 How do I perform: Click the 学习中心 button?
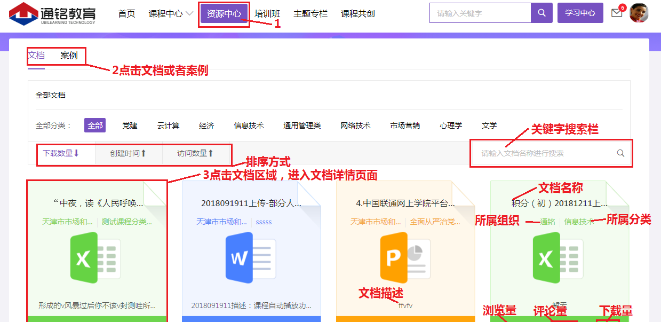(580, 13)
